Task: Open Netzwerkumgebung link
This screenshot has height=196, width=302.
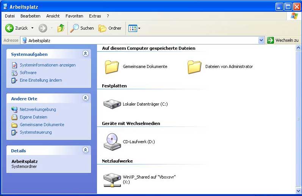Action: 38,109
